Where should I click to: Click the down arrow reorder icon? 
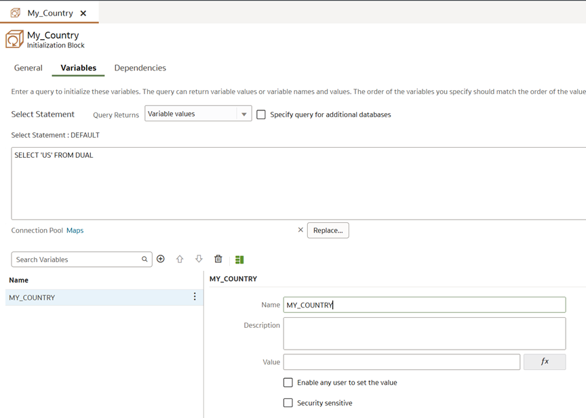coord(199,259)
